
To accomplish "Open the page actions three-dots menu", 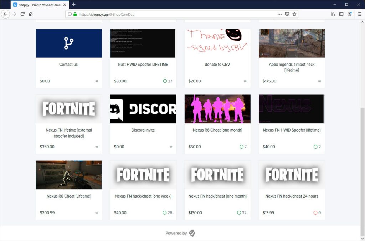I will pyautogui.click(x=279, y=14).
